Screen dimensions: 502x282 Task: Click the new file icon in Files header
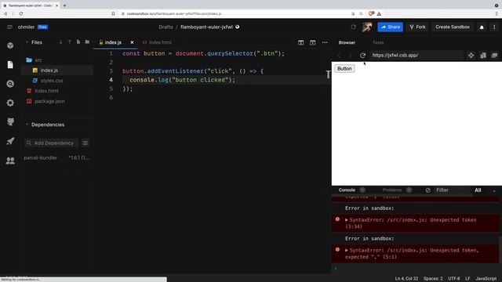point(78,42)
